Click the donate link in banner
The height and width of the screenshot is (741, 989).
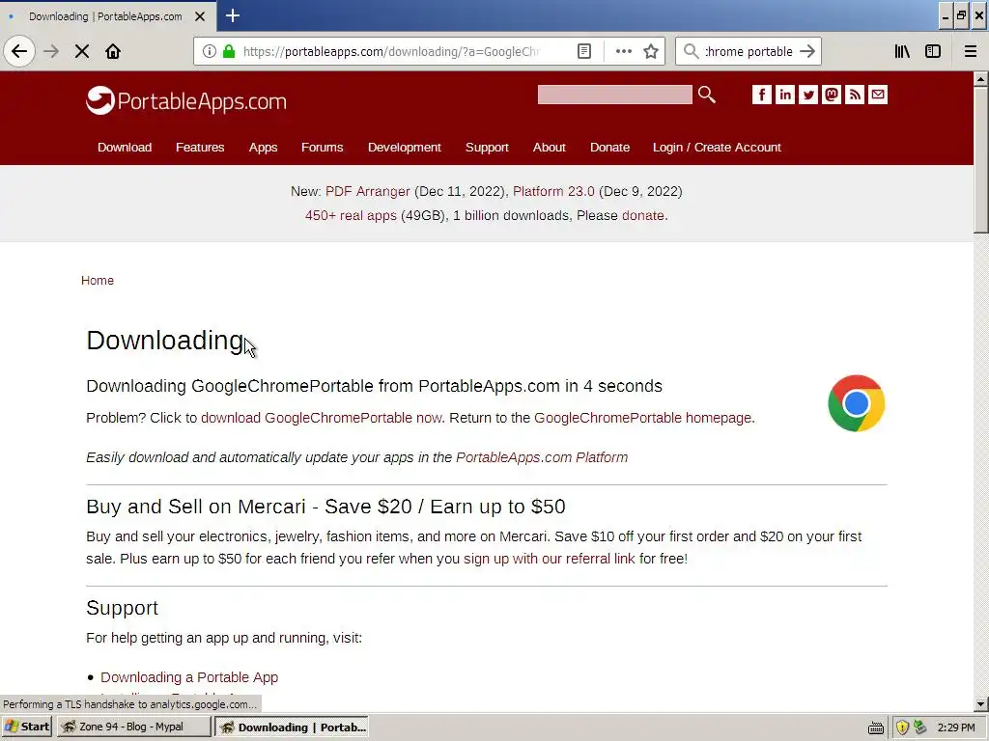click(x=642, y=215)
